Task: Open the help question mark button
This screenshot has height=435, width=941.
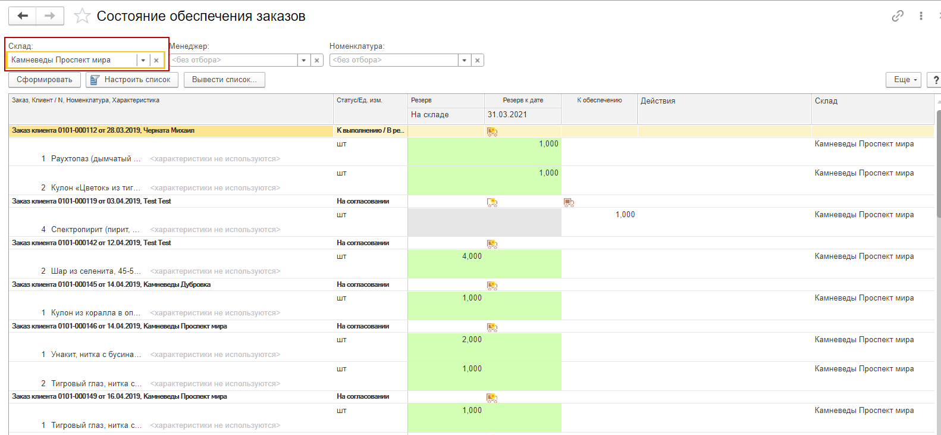Action: [x=936, y=80]
